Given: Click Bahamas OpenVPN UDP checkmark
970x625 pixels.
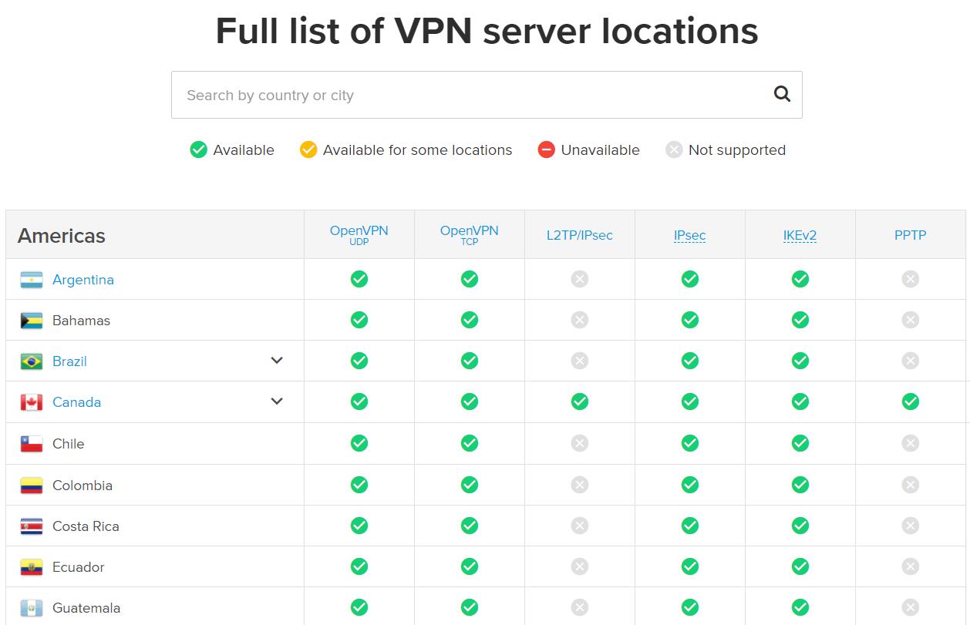Looking at the screenshot, I should (x=359, y=320).
